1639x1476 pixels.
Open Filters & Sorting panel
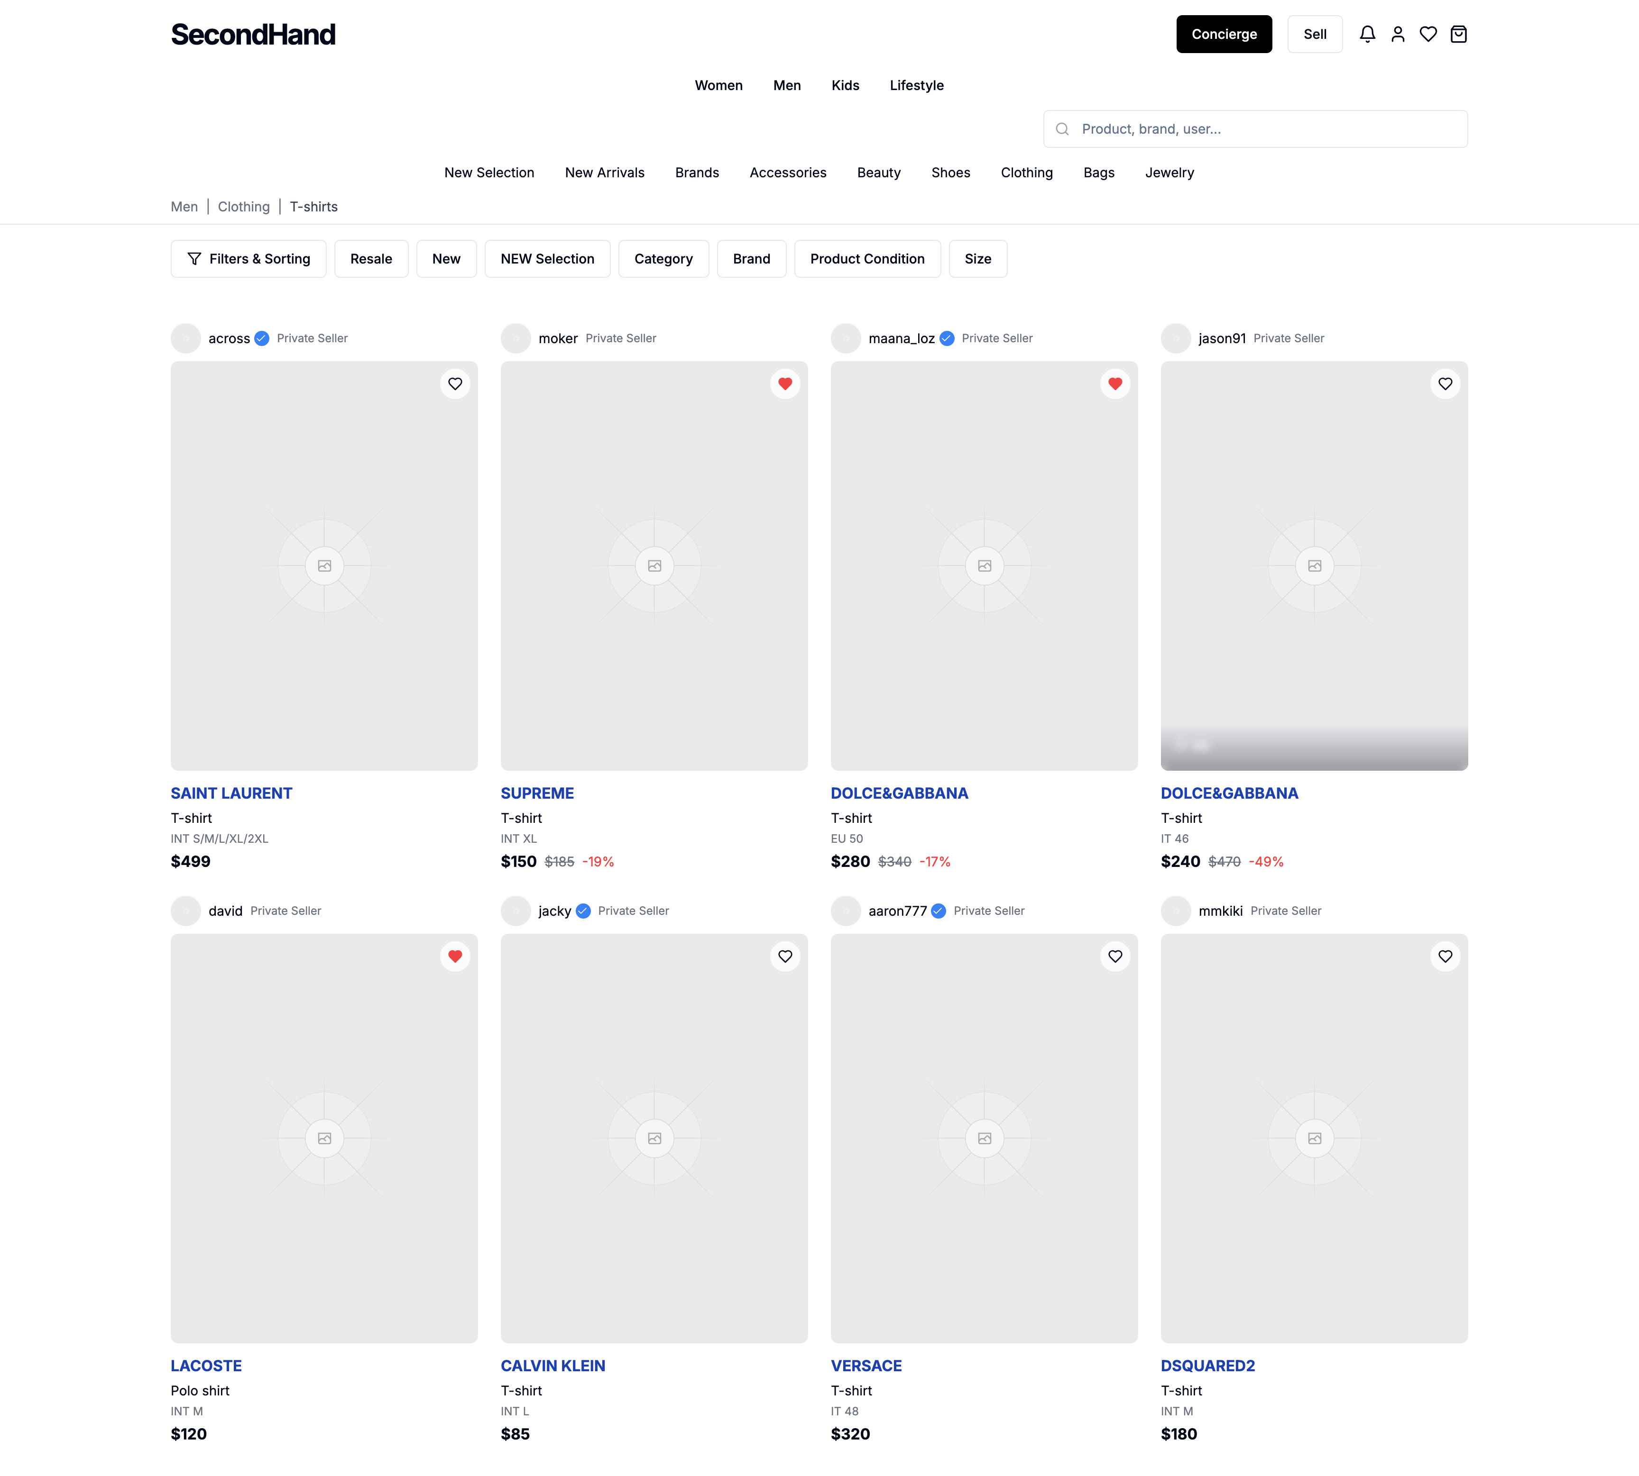pyautogui.click(x=249, y=259)
